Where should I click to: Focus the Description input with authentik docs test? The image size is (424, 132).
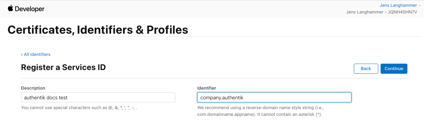pos(98,97)
